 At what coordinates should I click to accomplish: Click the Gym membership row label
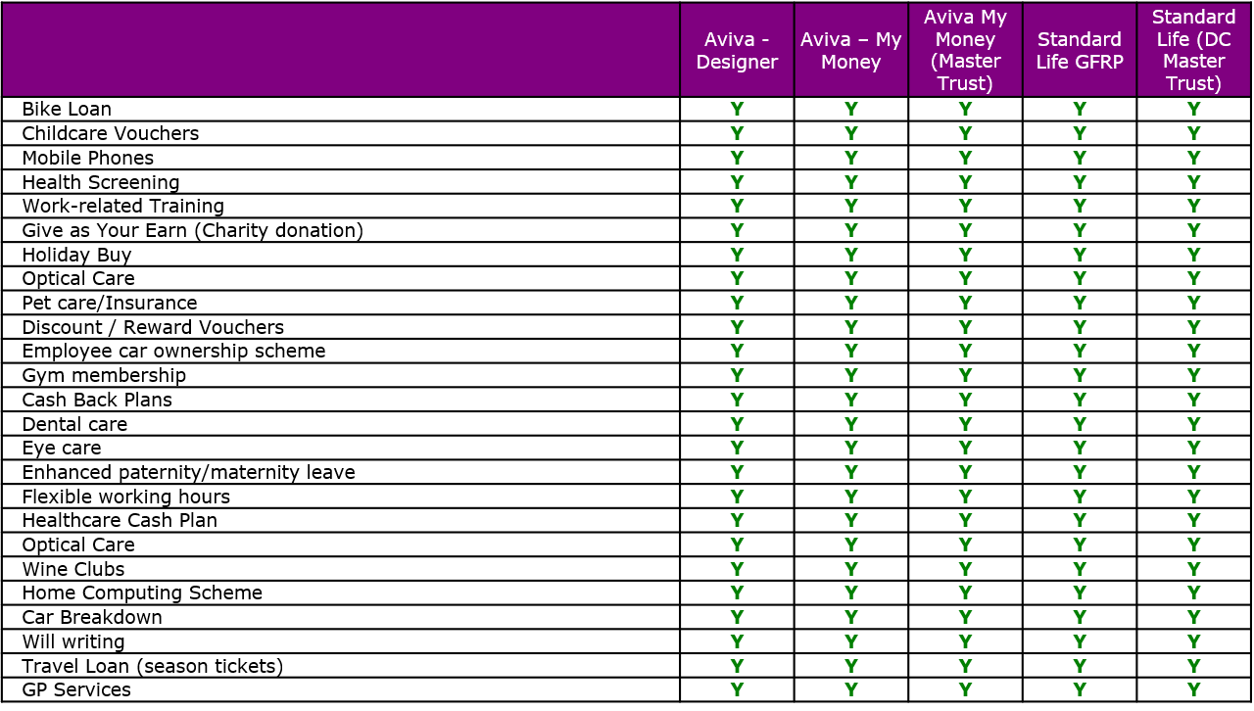click(104, 375)
